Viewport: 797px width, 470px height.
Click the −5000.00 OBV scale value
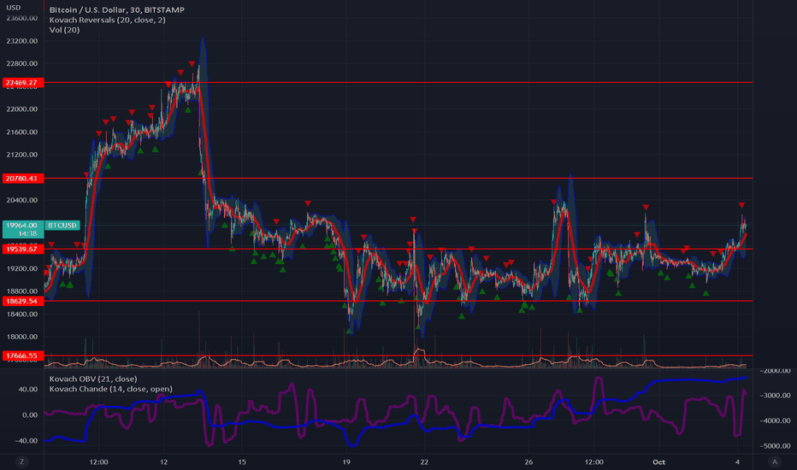pyautogui.click(x=775, y=446)
